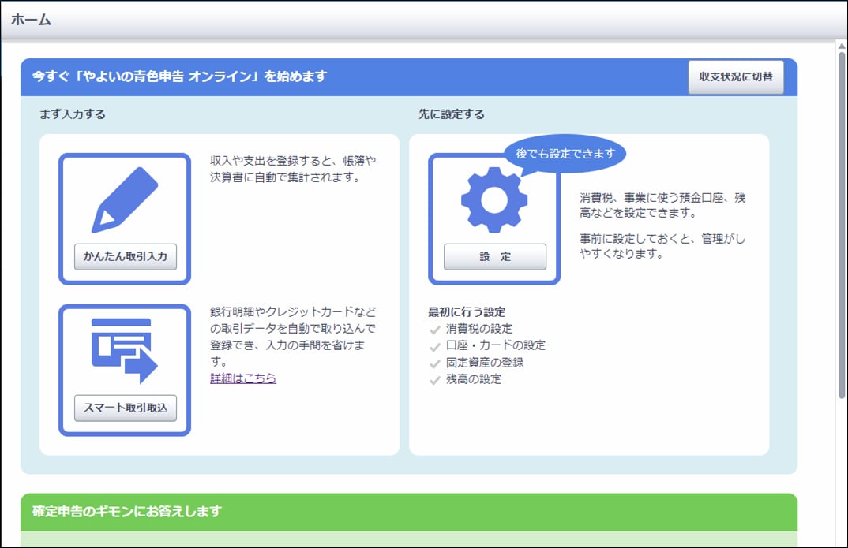
Task: Click the 最初に行う設定 heading
Action: click(x=467, y=311)
